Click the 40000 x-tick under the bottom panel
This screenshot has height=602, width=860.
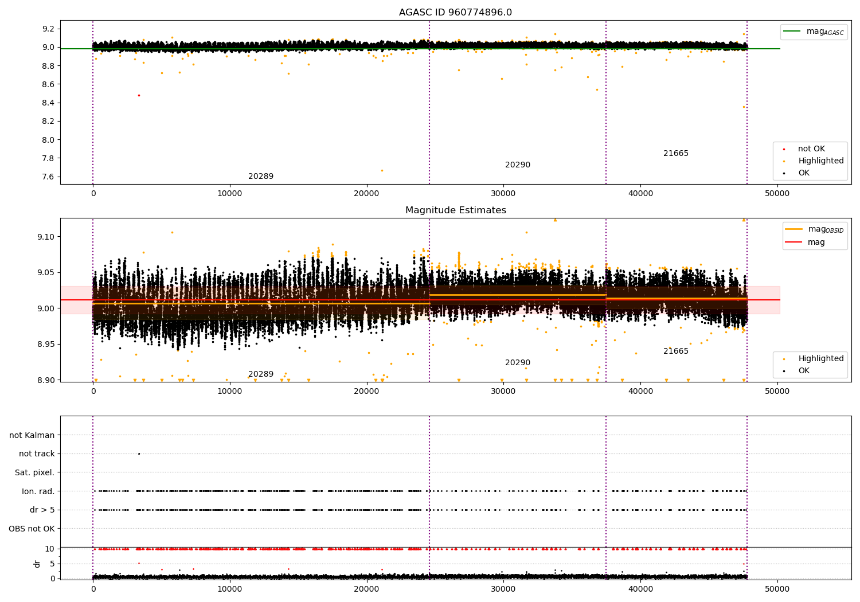pos(640,589)
